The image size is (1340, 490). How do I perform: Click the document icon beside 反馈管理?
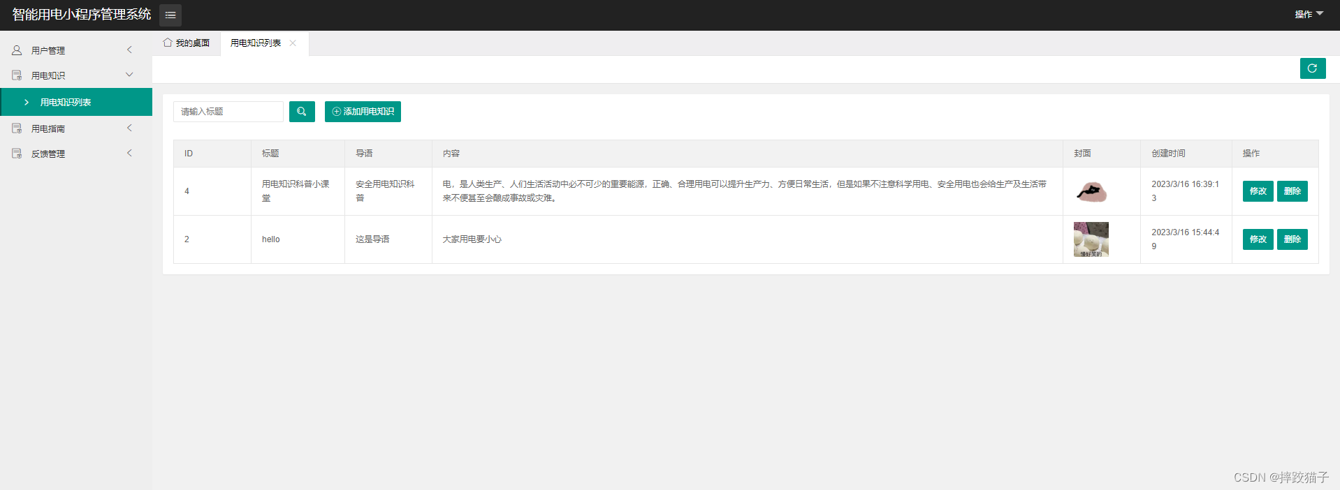coord(17,154)
